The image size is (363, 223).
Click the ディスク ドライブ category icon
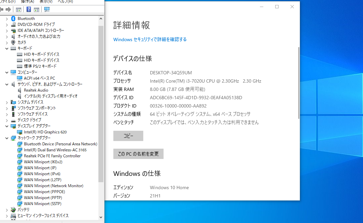pos(13,120)
